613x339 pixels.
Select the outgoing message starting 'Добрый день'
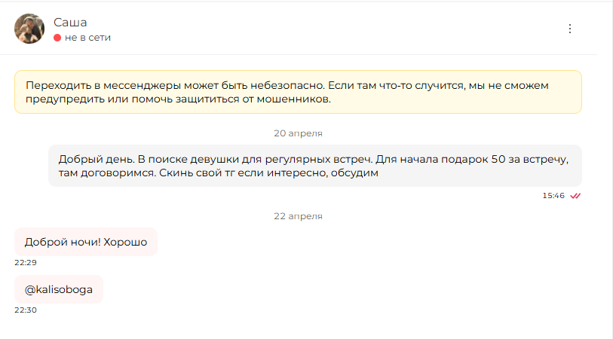[x=314, y=166]
